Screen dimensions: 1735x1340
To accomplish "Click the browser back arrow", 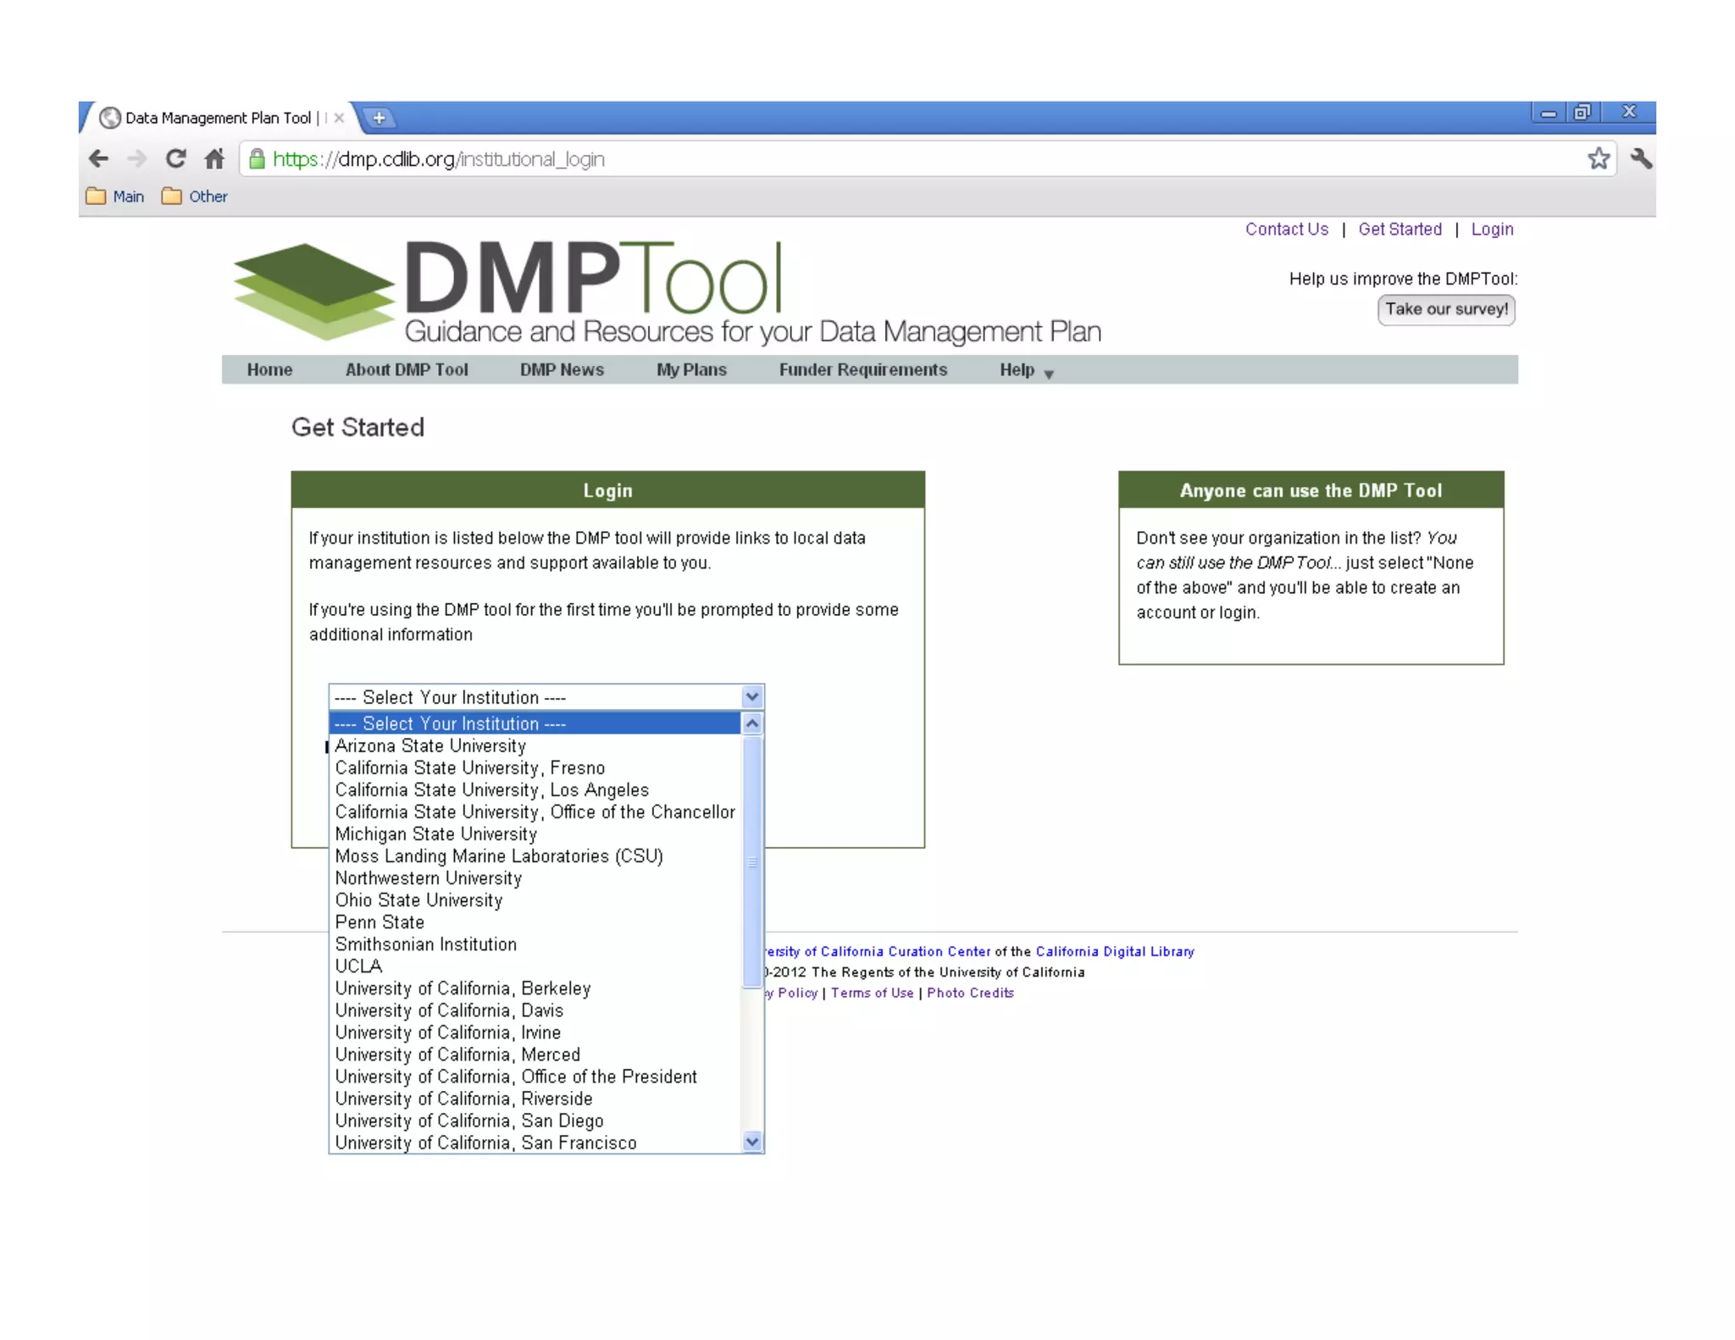I will [98, 158].
